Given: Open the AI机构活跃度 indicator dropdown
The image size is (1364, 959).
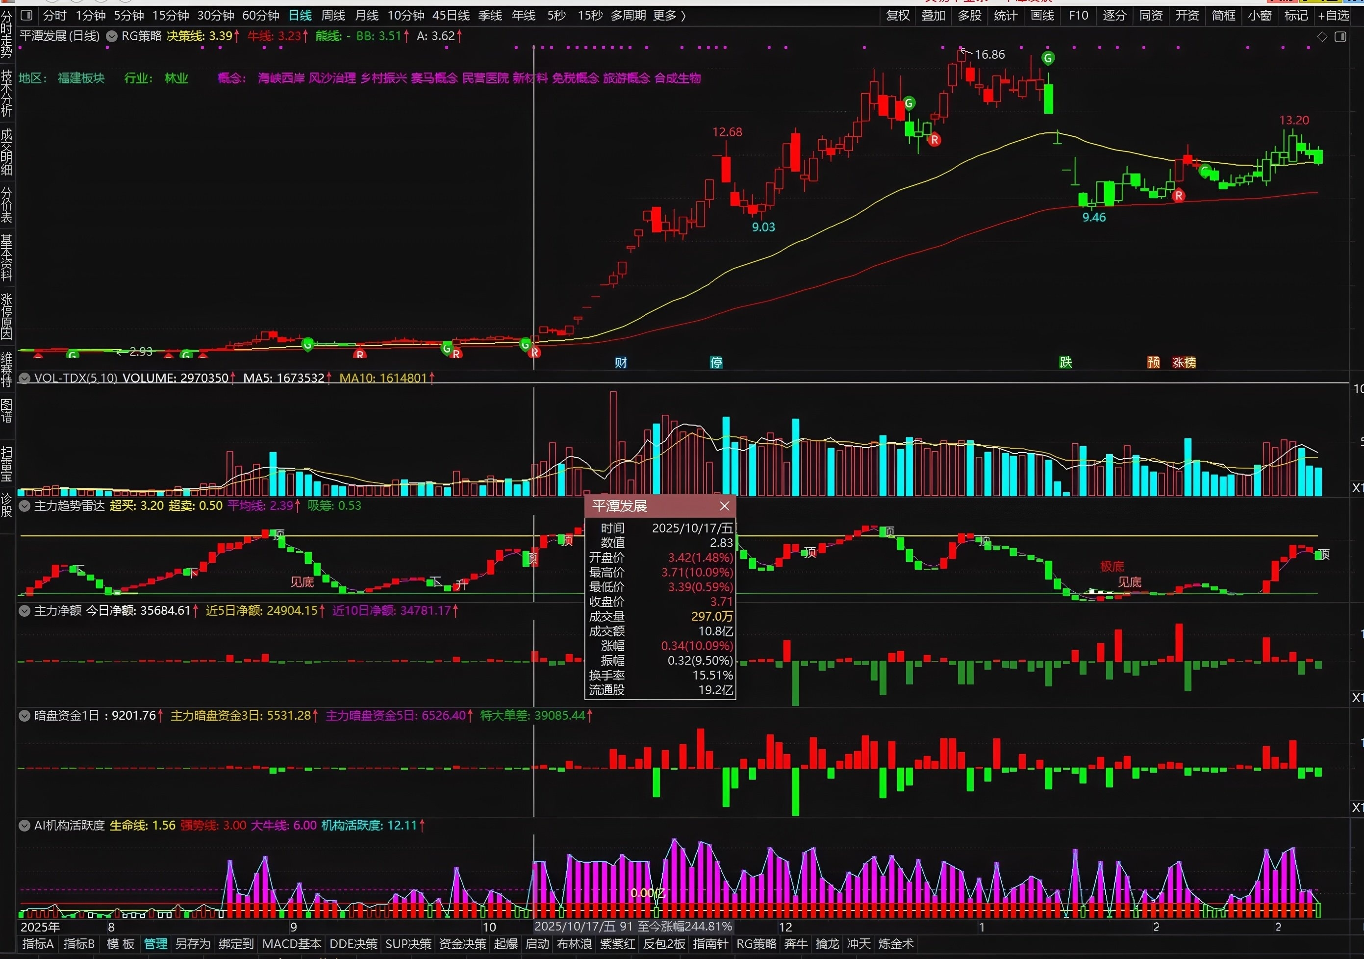Looking at the screenshot, I should point(25,825).
